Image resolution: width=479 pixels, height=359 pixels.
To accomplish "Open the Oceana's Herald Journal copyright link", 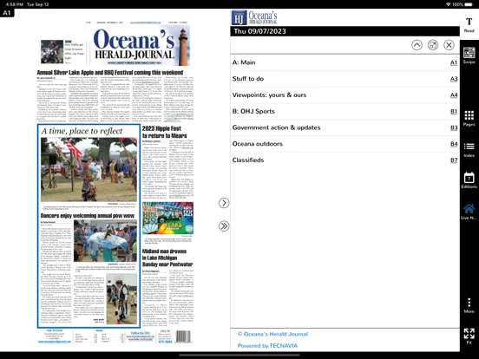I will 272,334.
